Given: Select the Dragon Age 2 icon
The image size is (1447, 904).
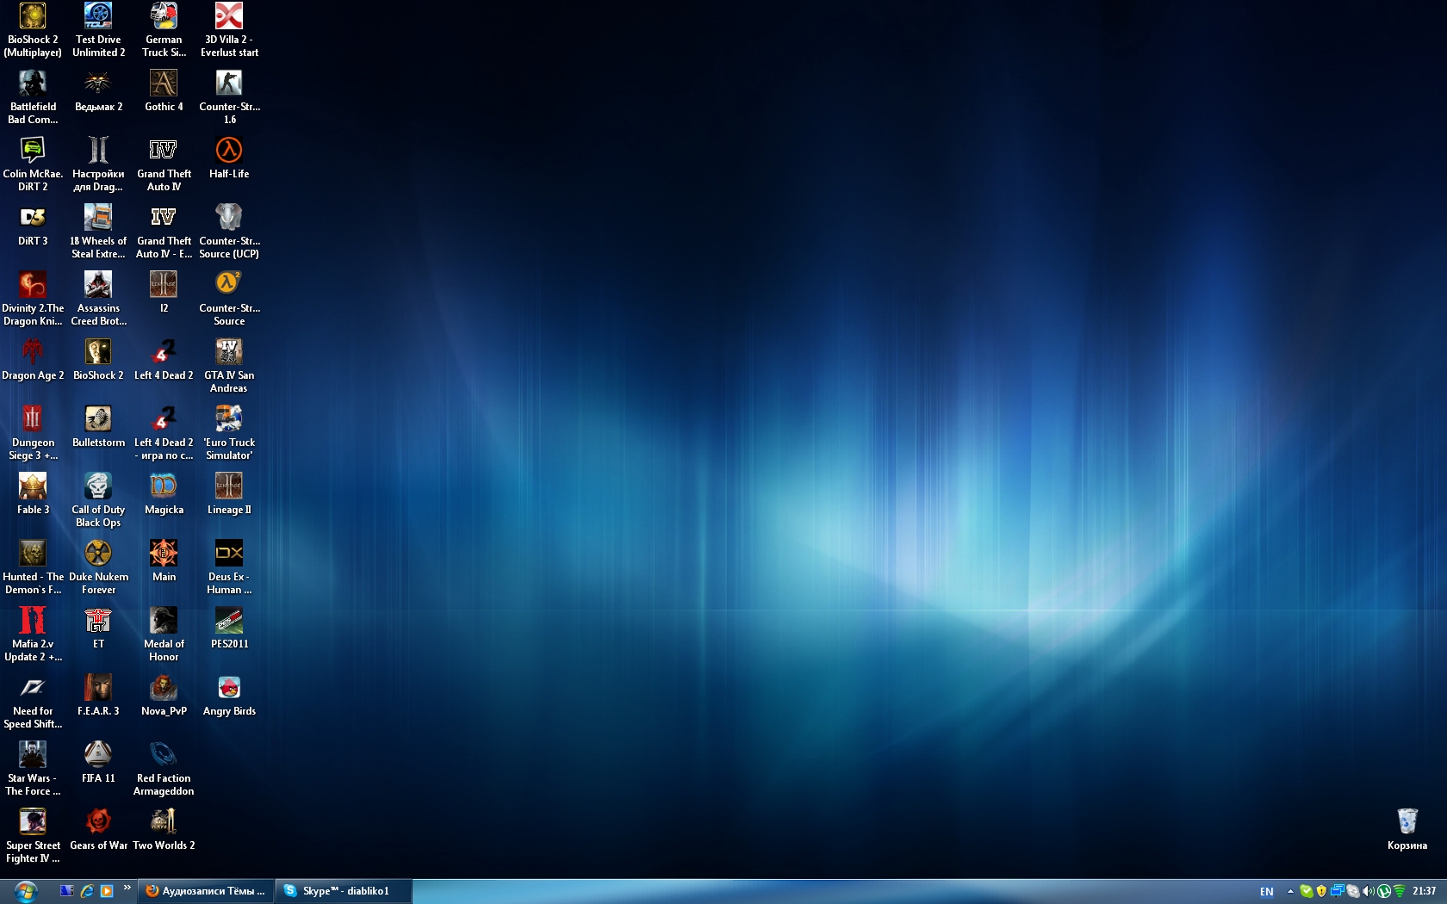Looking at the screenshot, I should [x=33, y=360].
